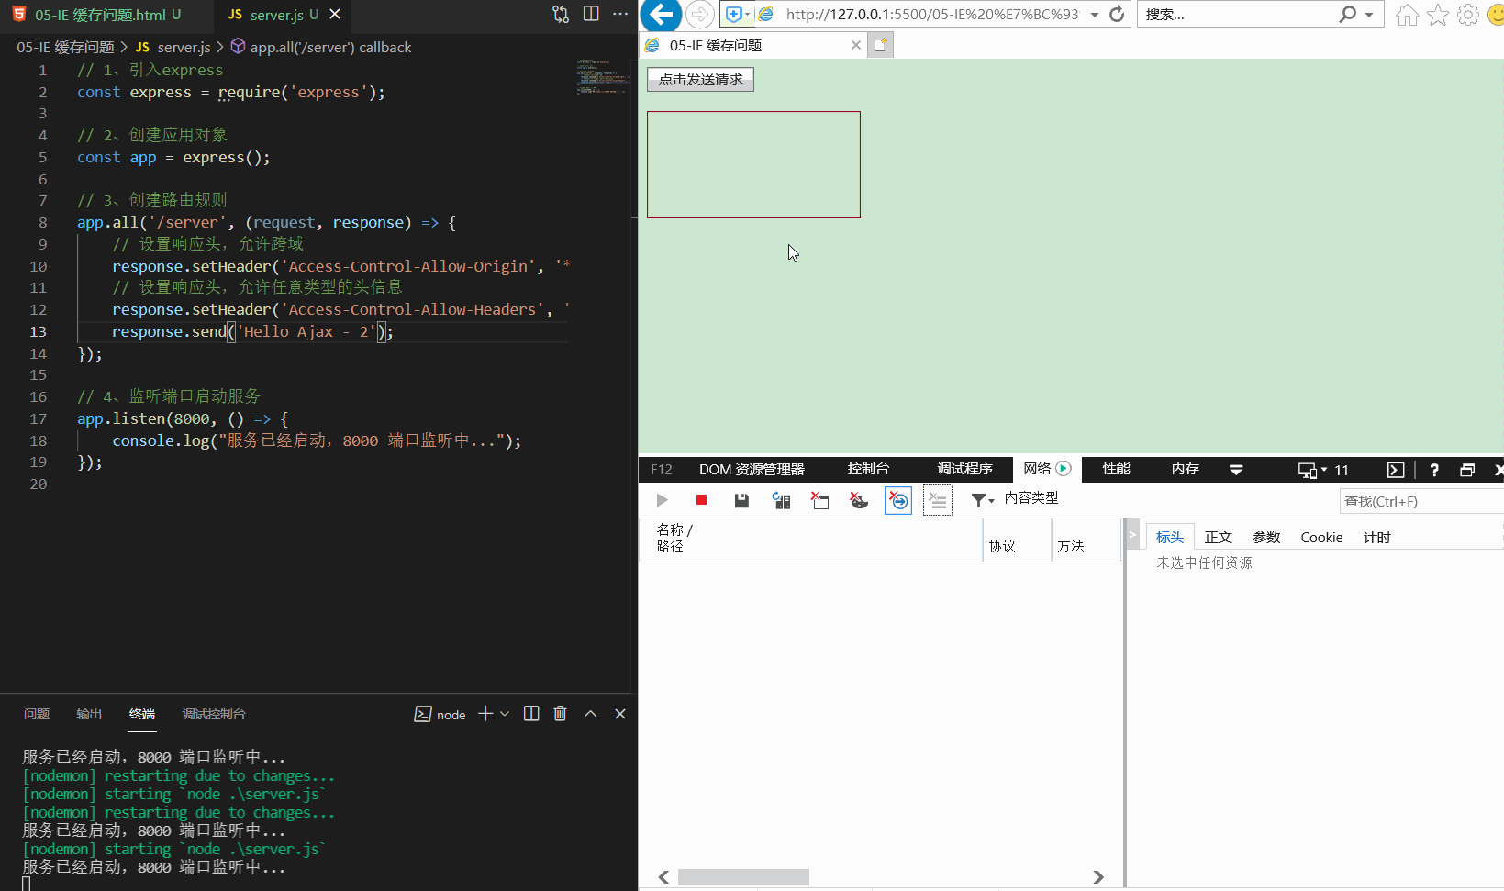Switch to 内存 devtools tab
Screen dimensions: 1504x891
[x=1186, y=469]
